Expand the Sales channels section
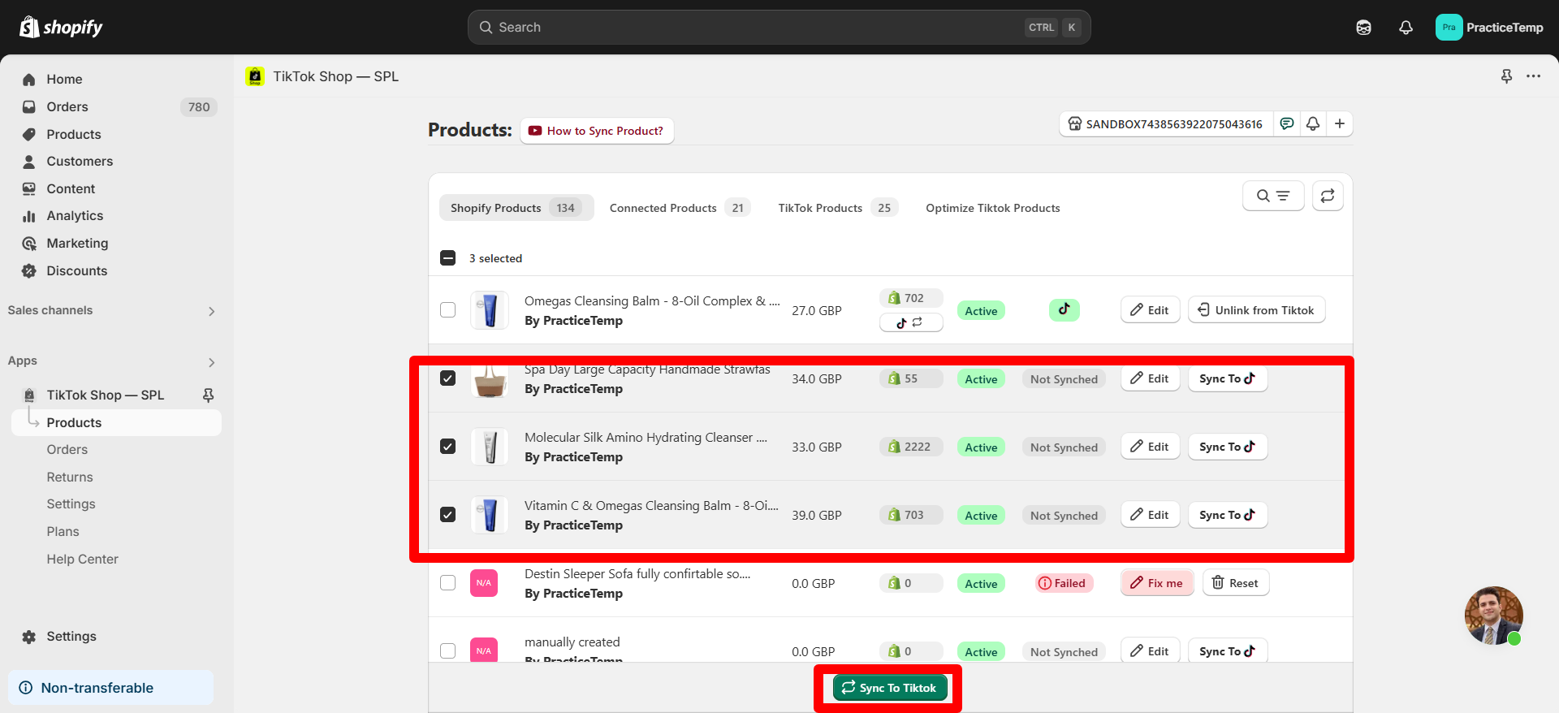This screenshot has width=1559, height=713. (211, 311)
